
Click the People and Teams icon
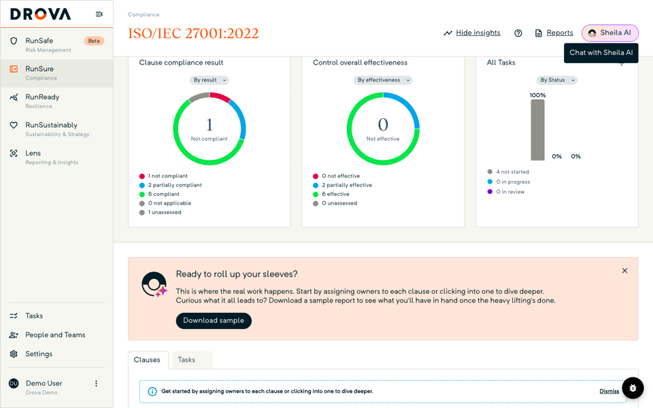pyautogui.click(x=14, y=335)
